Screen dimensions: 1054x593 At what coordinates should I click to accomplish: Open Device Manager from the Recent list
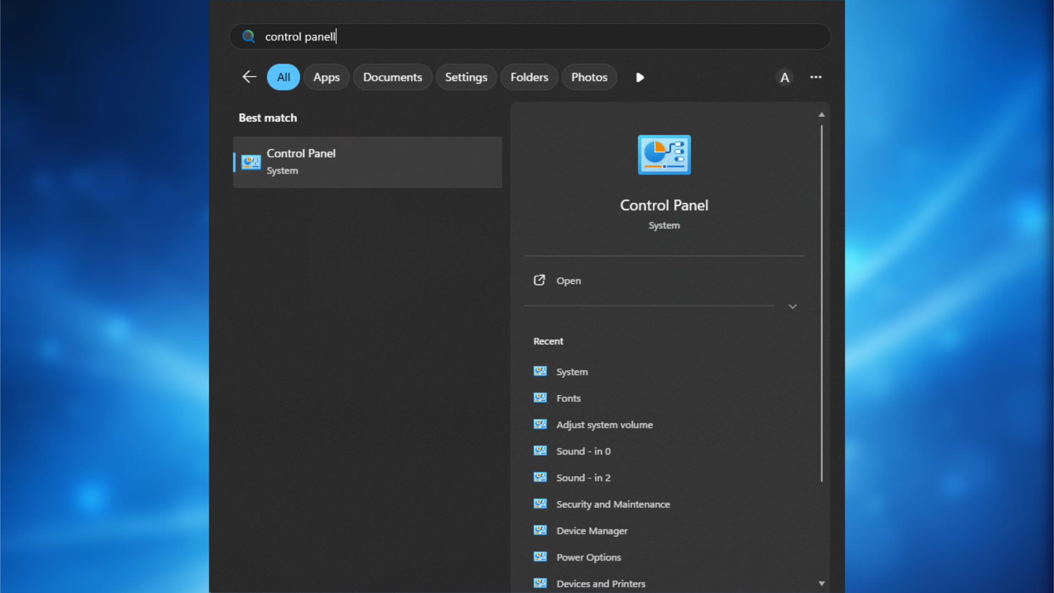coord(592,530)
